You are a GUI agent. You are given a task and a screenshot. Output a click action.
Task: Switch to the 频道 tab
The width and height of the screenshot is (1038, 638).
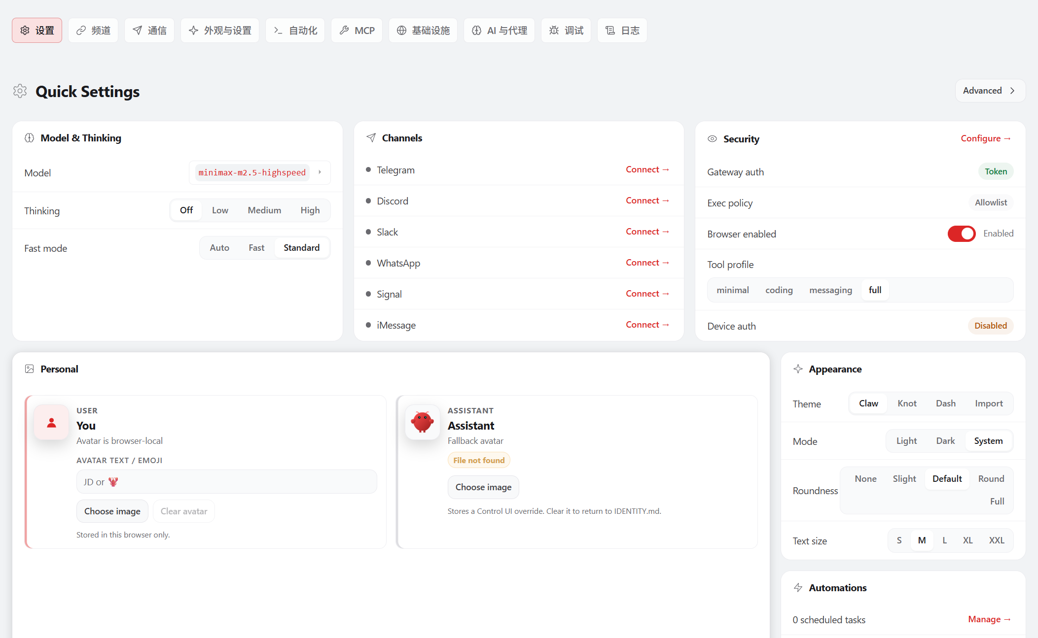coord(93,31)
